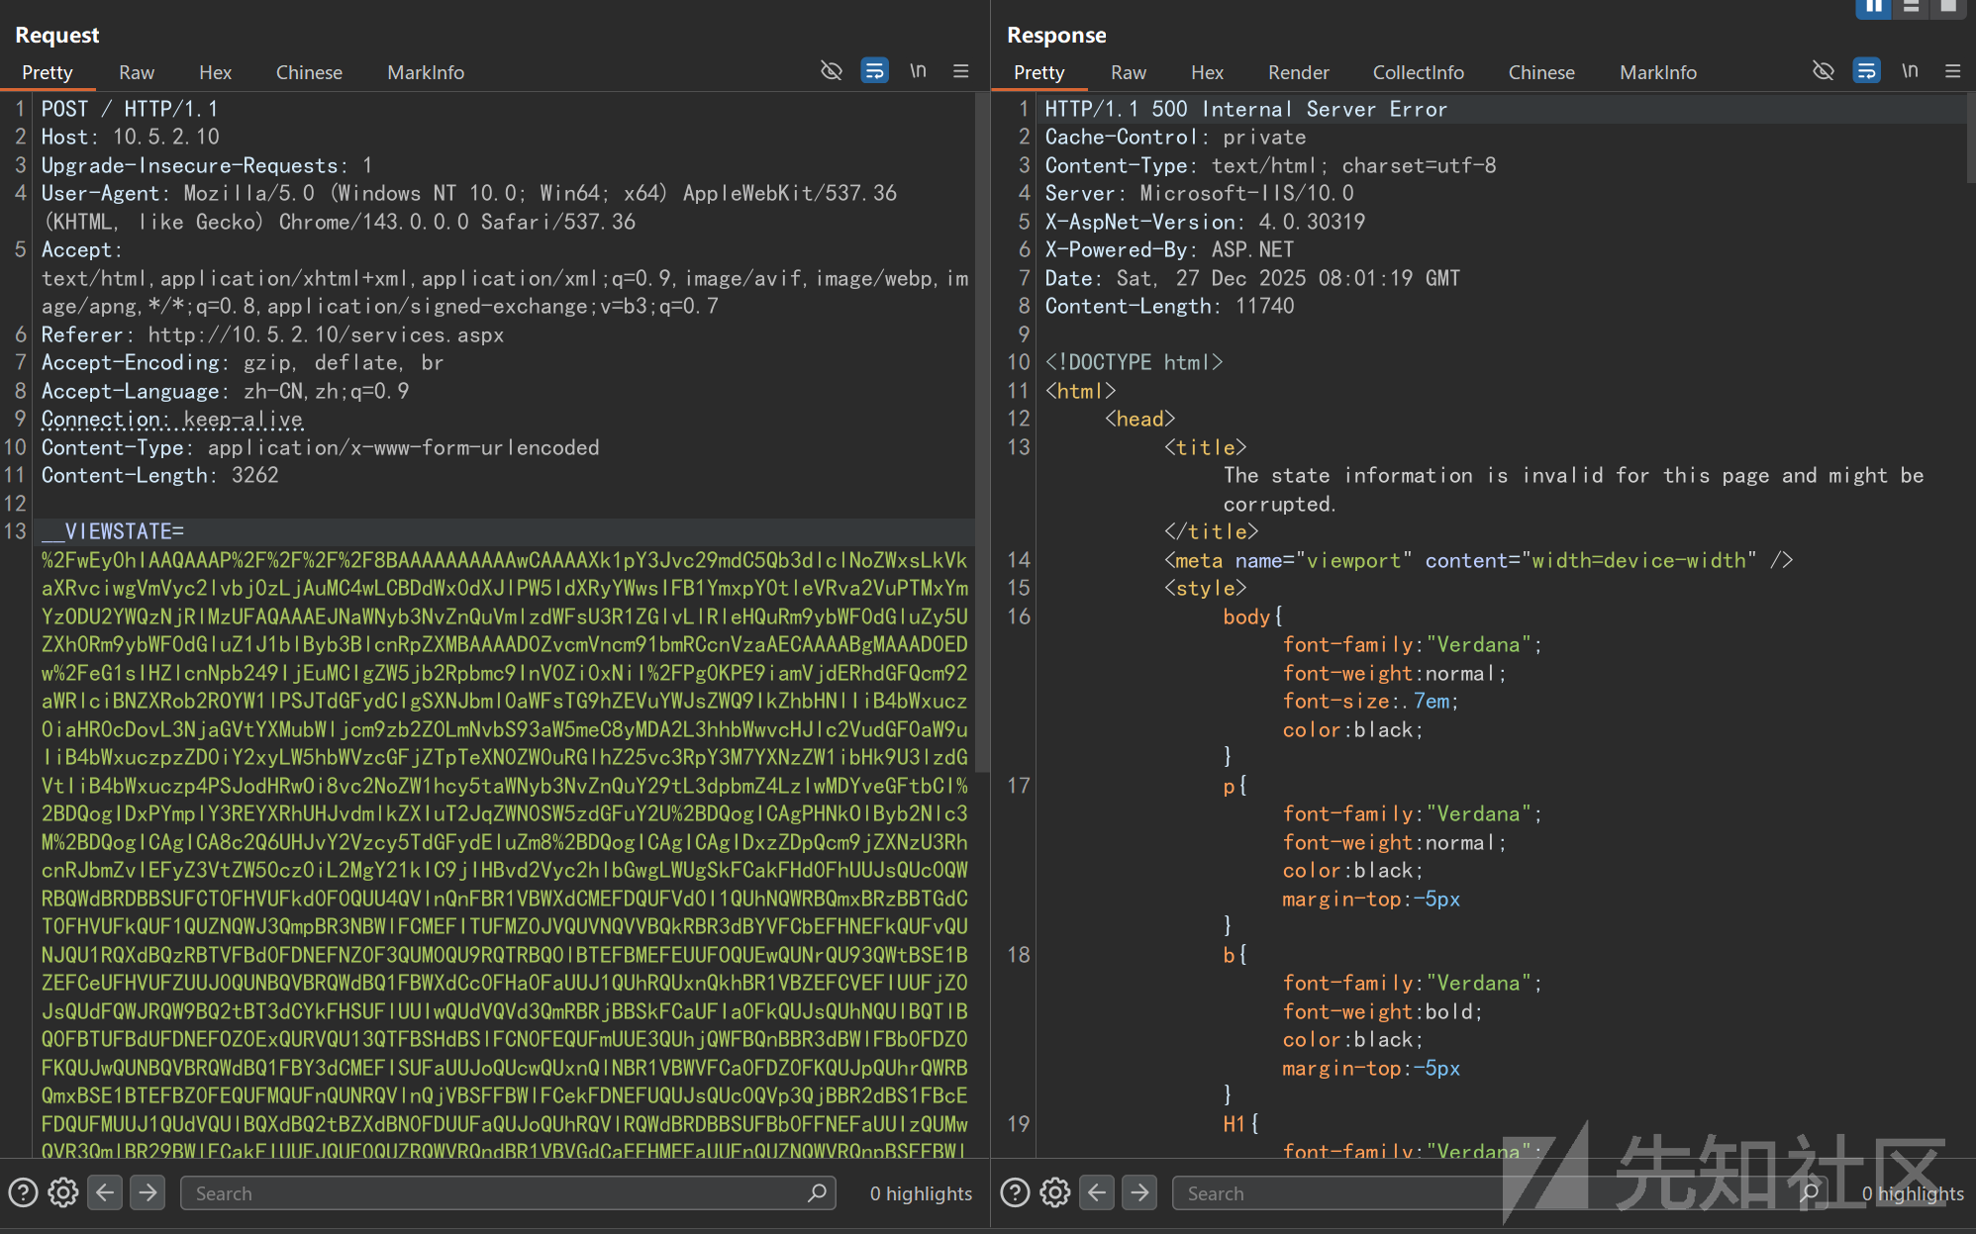Image resolution: width=1976 pixels, height=1234 pixels.
Task: Open the Response Chinese tab
Action: [x=1540, y=72]
